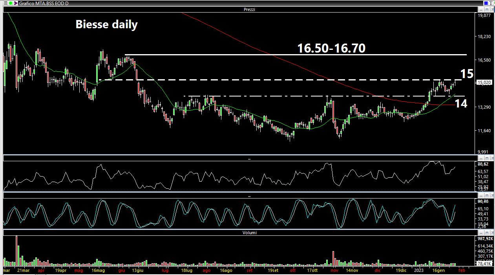
Task: Maximize the Prezzi panel
Action: 486,9
